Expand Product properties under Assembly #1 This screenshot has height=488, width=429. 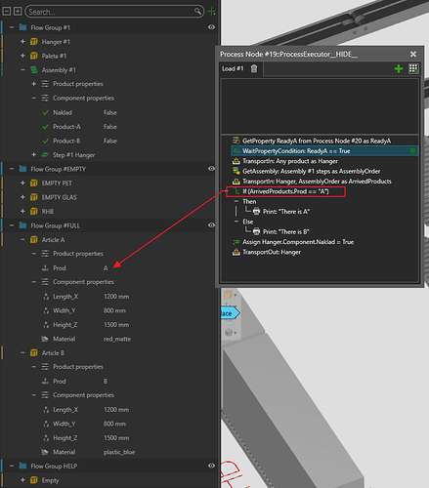tap(33, 84)
